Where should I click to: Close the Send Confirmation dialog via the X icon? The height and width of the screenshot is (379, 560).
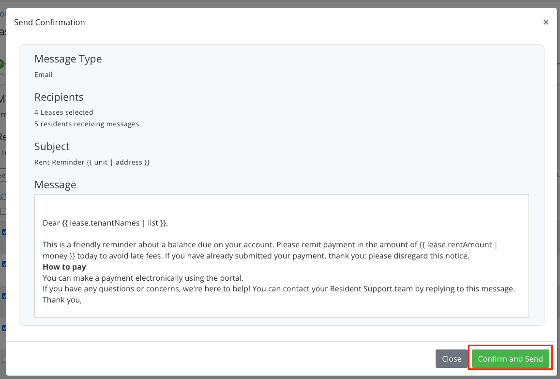546,22
